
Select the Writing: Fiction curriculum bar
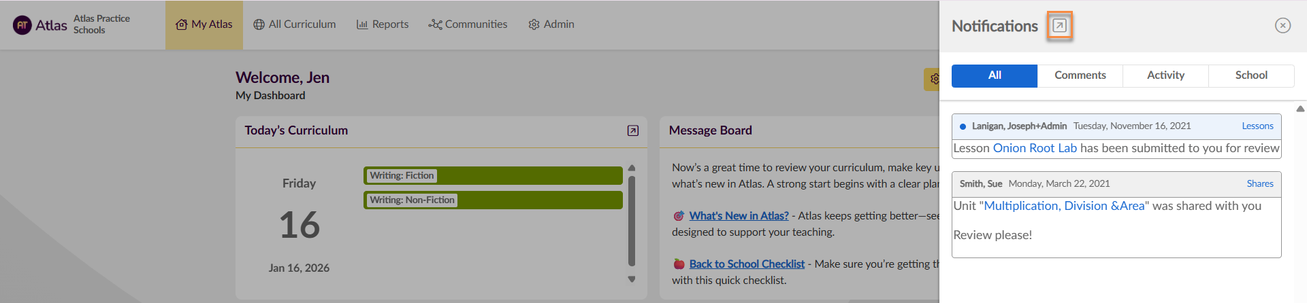point(493,175)
